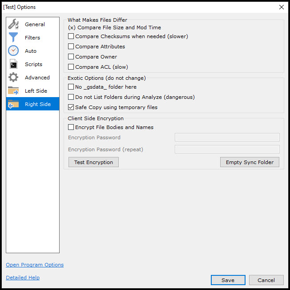This screenshot has width=290, height=290.
Task: Toggle No _gsdata_ folder here
Action: tap(71, 87)
